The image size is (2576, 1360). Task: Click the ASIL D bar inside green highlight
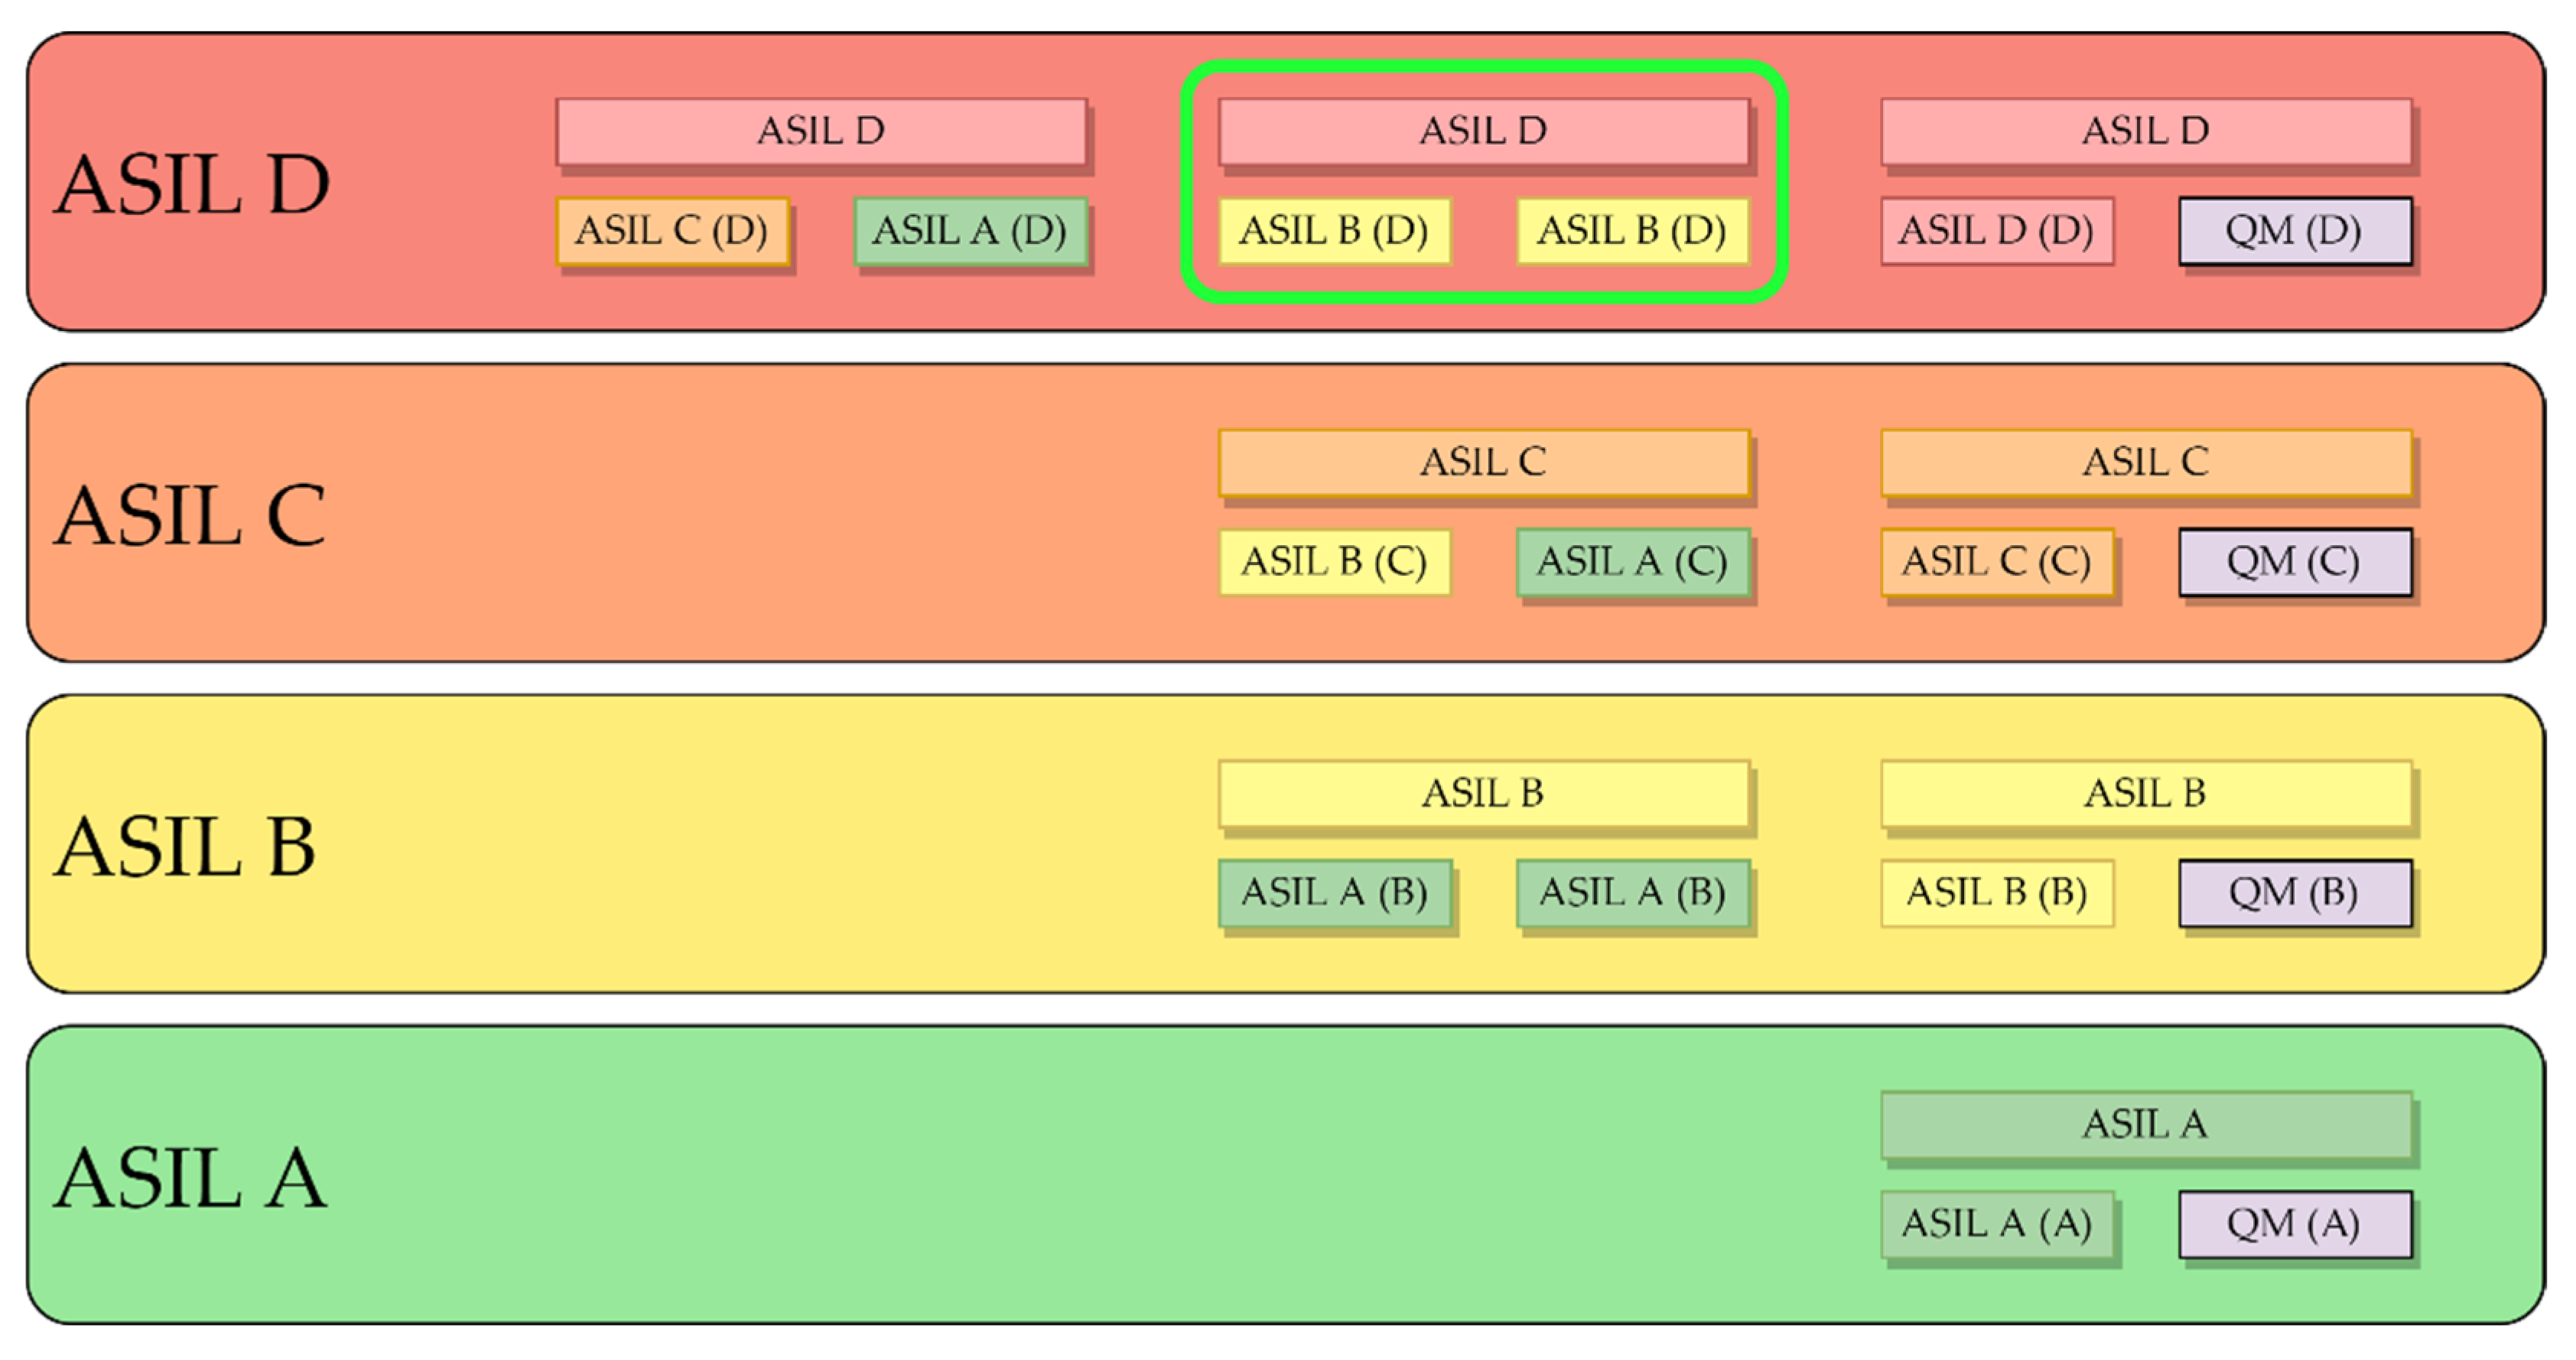(x=1483, y=131)
